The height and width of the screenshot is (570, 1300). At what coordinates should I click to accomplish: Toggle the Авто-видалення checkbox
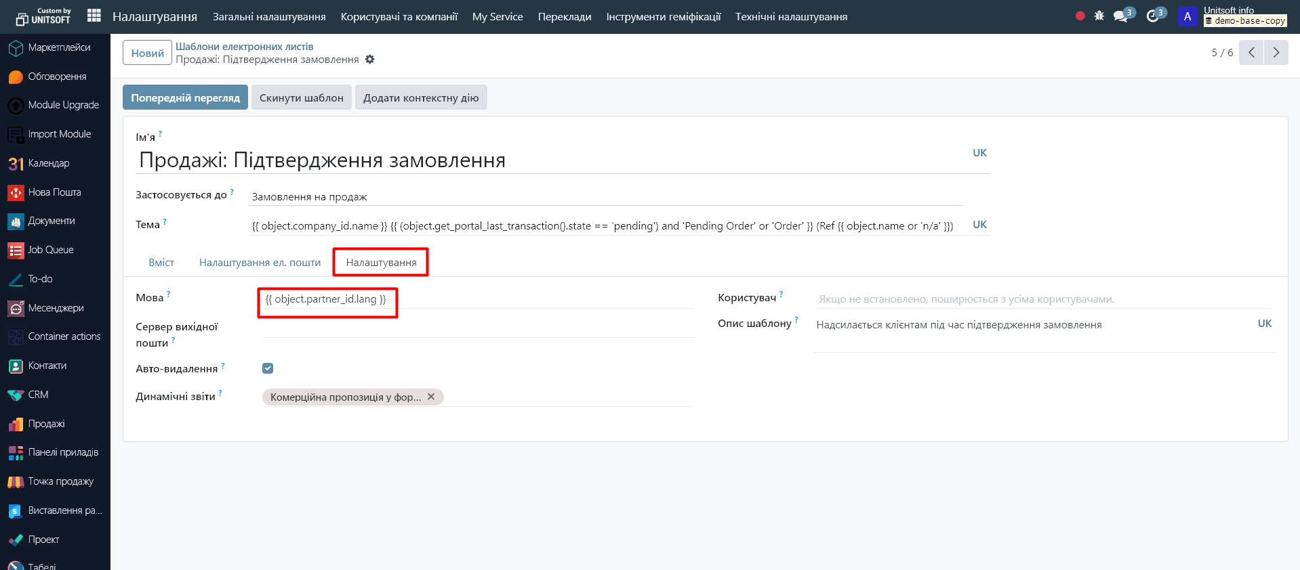[x=268, y=368]
